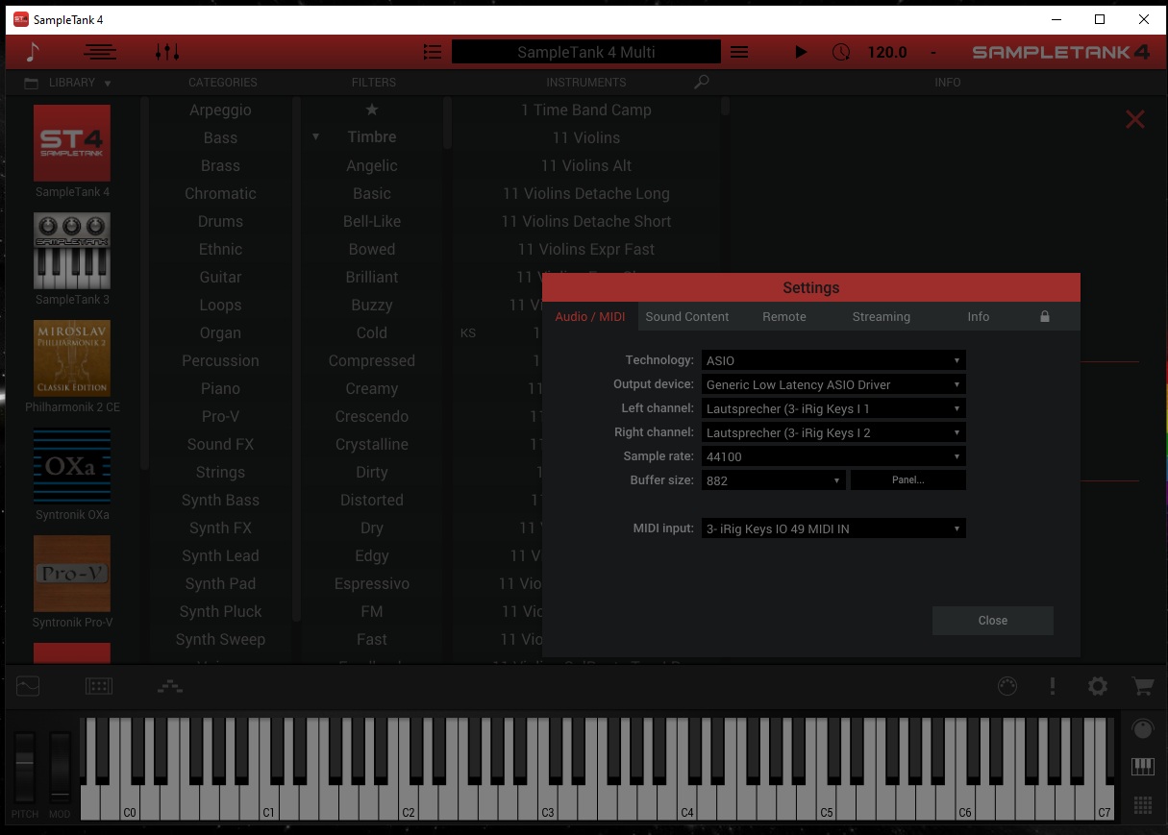The height and width of the screenshot is (835, 1168).
Task: Open the Play view music note icon
Action: tap(33, 52)
